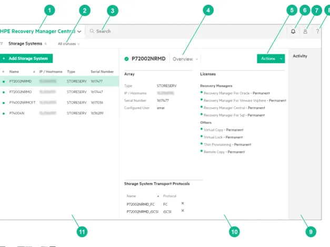The height and width of the screenshot is (247, 330).
Task: Click the filter funnel icon beside Storage Systems
Action: 2,44
